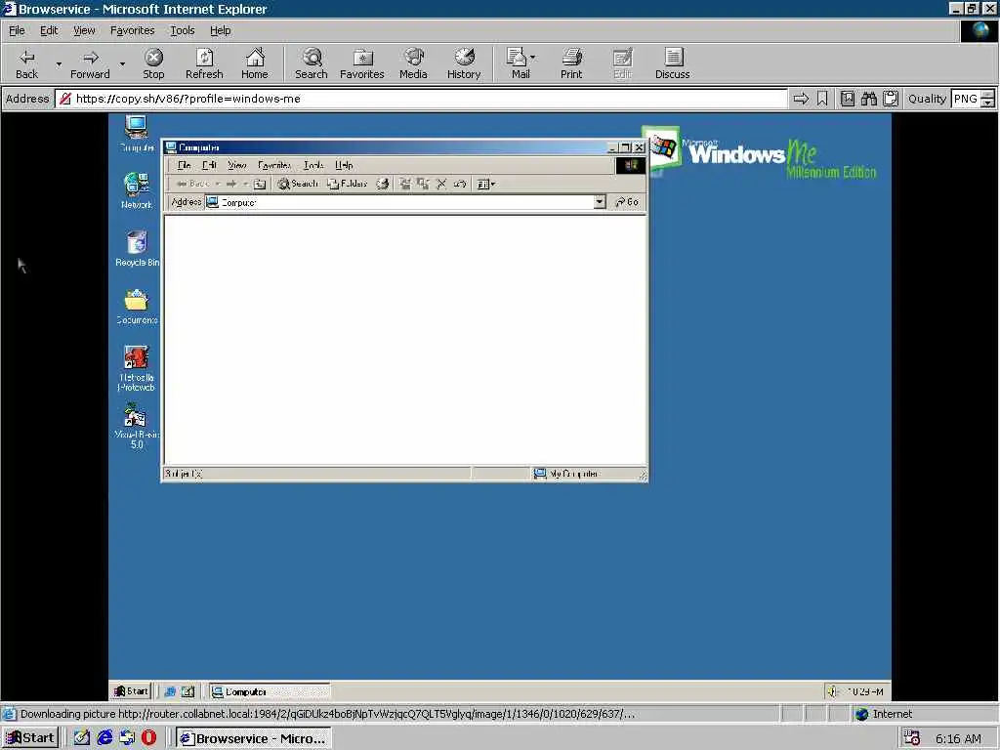Open Tools menu in Computer window
Viewport: 1000px width, 750px height.
[313, 166]
